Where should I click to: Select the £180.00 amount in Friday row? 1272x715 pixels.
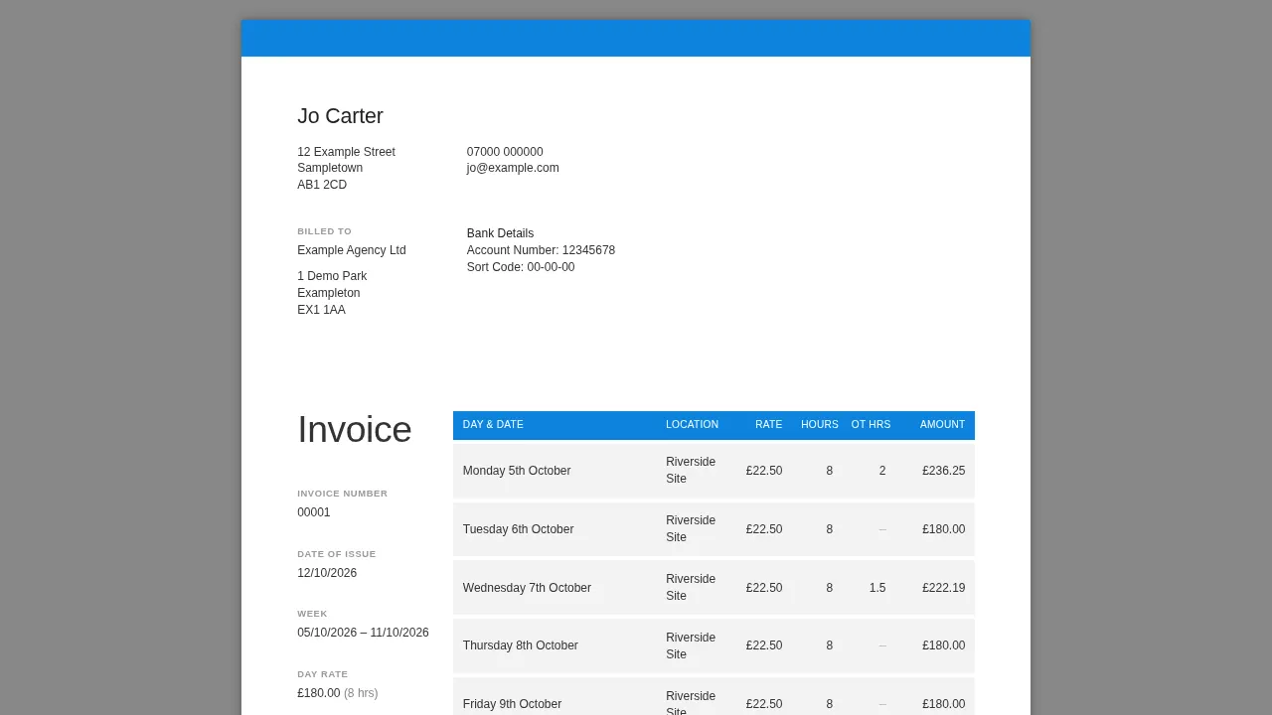(944, 704)
